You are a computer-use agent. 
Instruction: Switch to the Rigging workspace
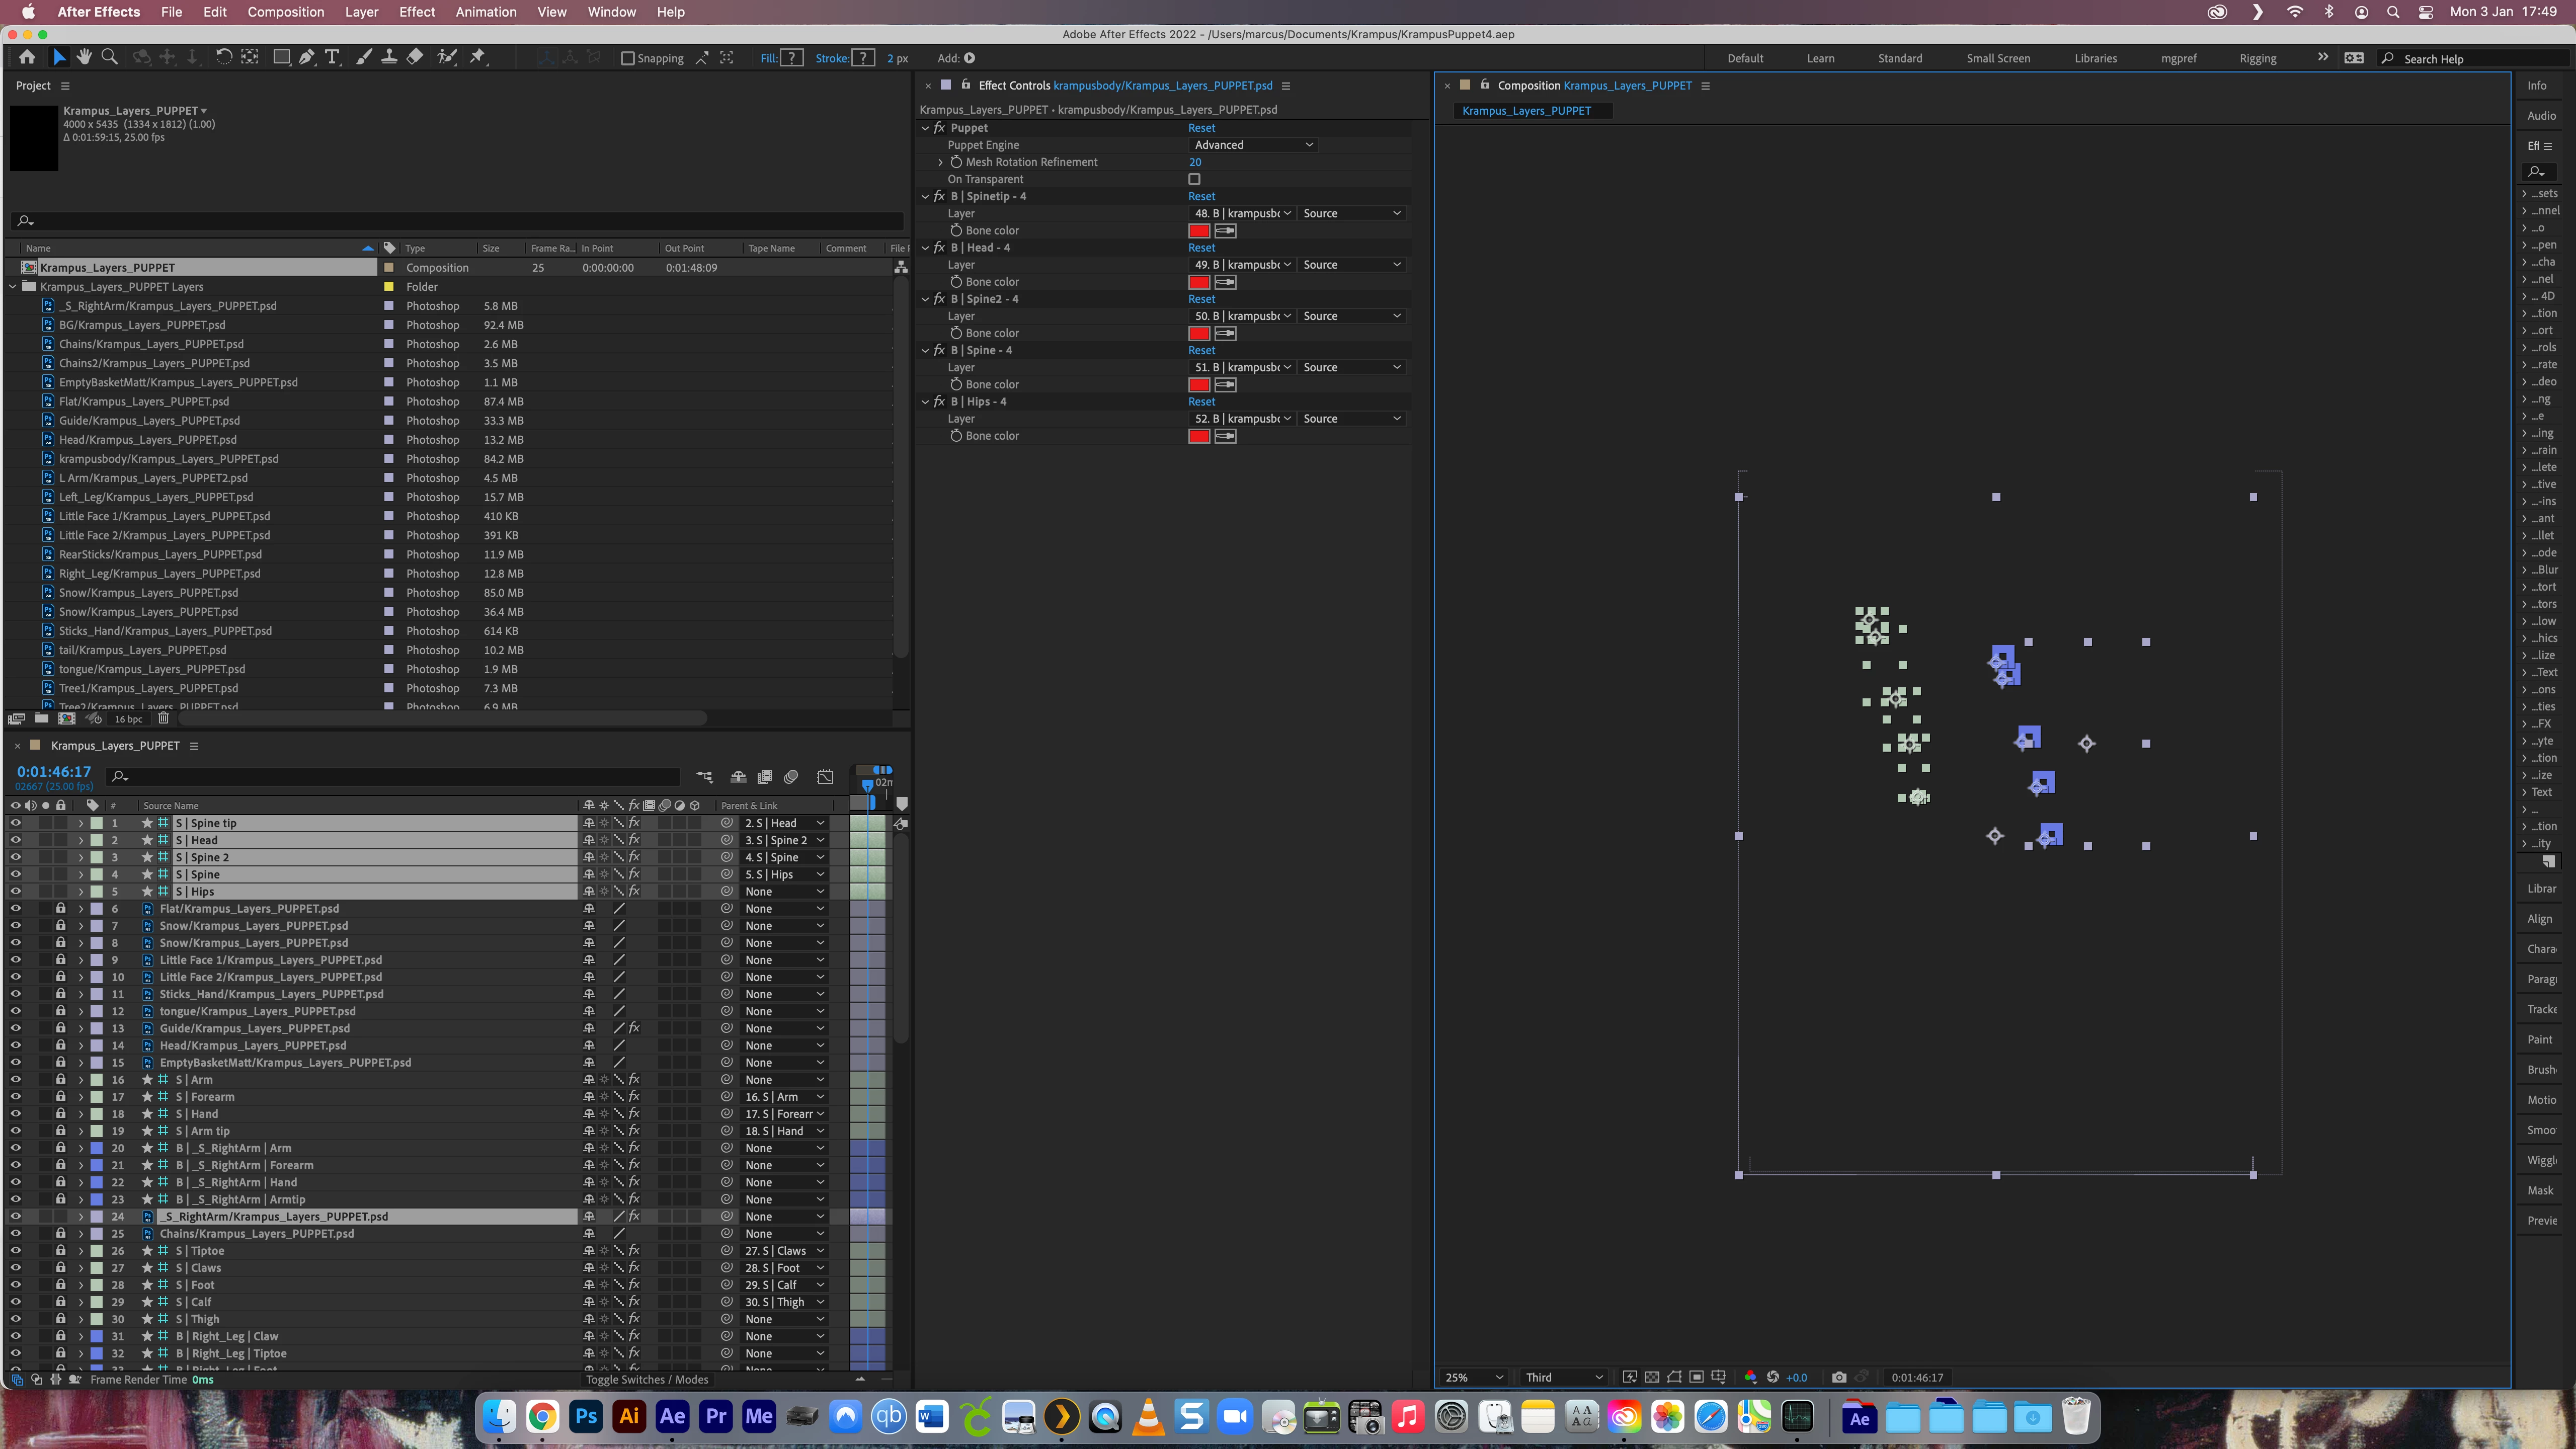click(2258, 58)
